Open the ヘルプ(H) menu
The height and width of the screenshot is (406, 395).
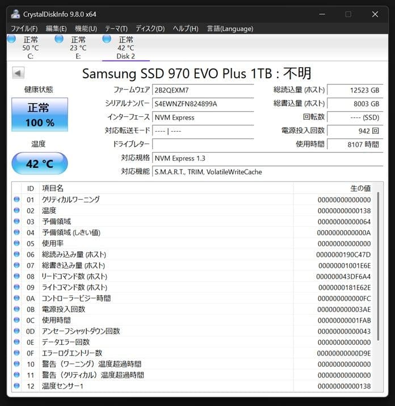point(186,28)
